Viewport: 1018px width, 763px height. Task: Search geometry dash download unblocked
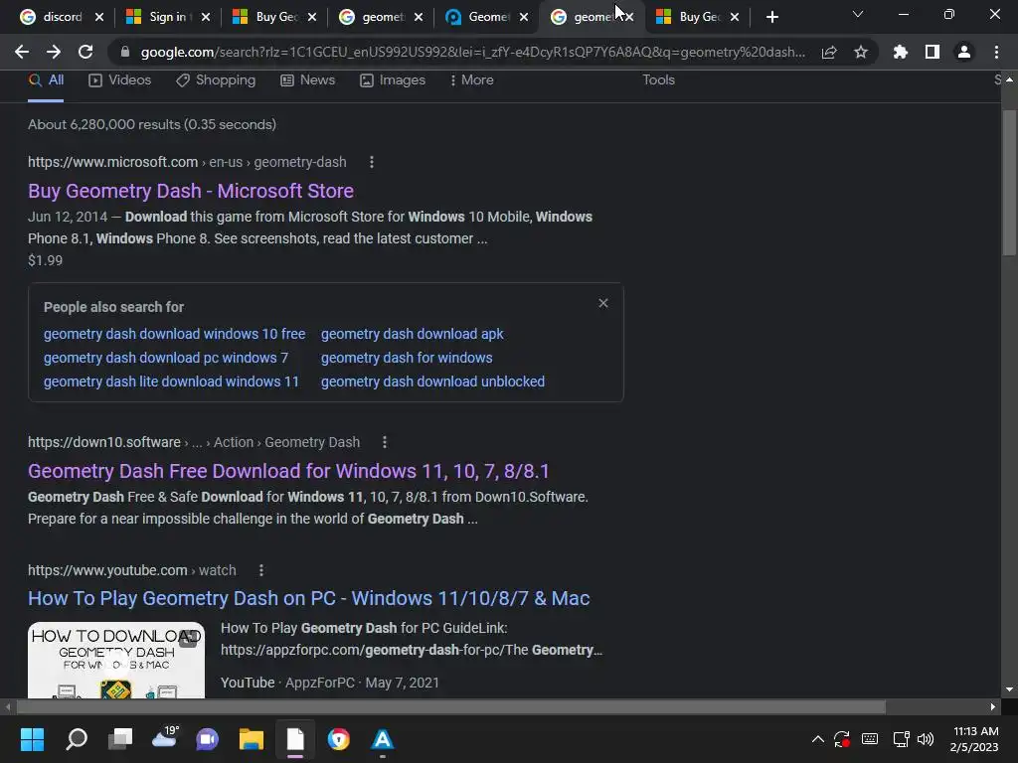[x=432, y=381]
